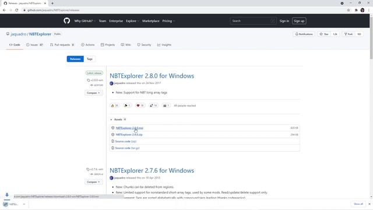Select the Tags button
The height and width of the screenshot is (210, 373).
[x=89, y=59]
